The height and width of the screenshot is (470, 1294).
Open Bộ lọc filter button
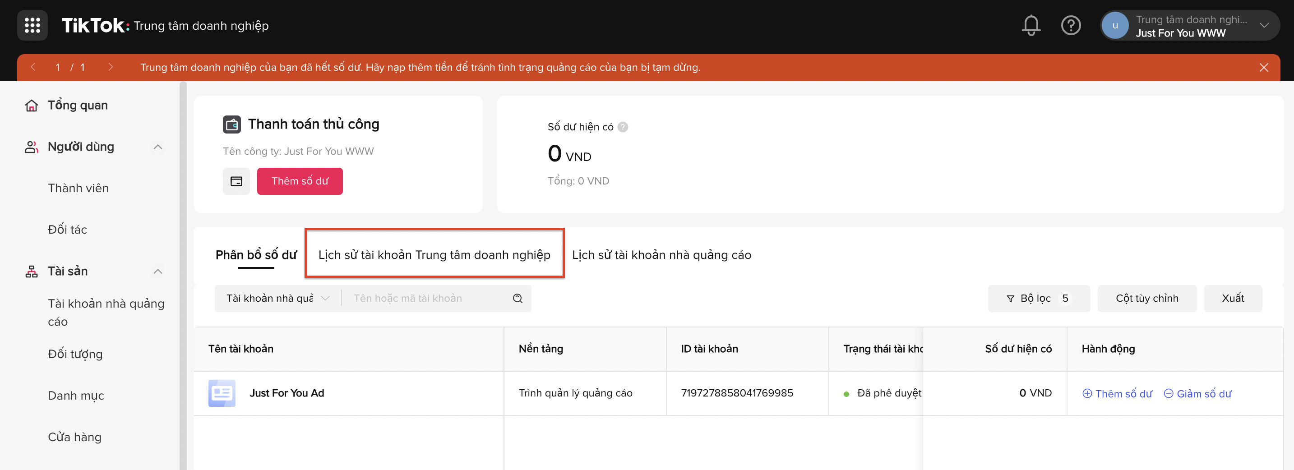pos(1038,299)
